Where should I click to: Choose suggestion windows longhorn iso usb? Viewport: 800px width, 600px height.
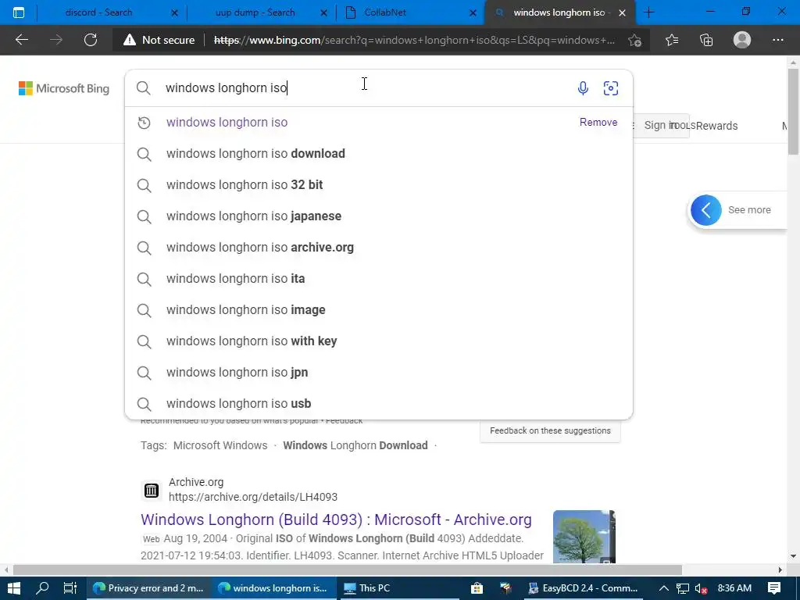pyautogui.click(x=379, y=404)
